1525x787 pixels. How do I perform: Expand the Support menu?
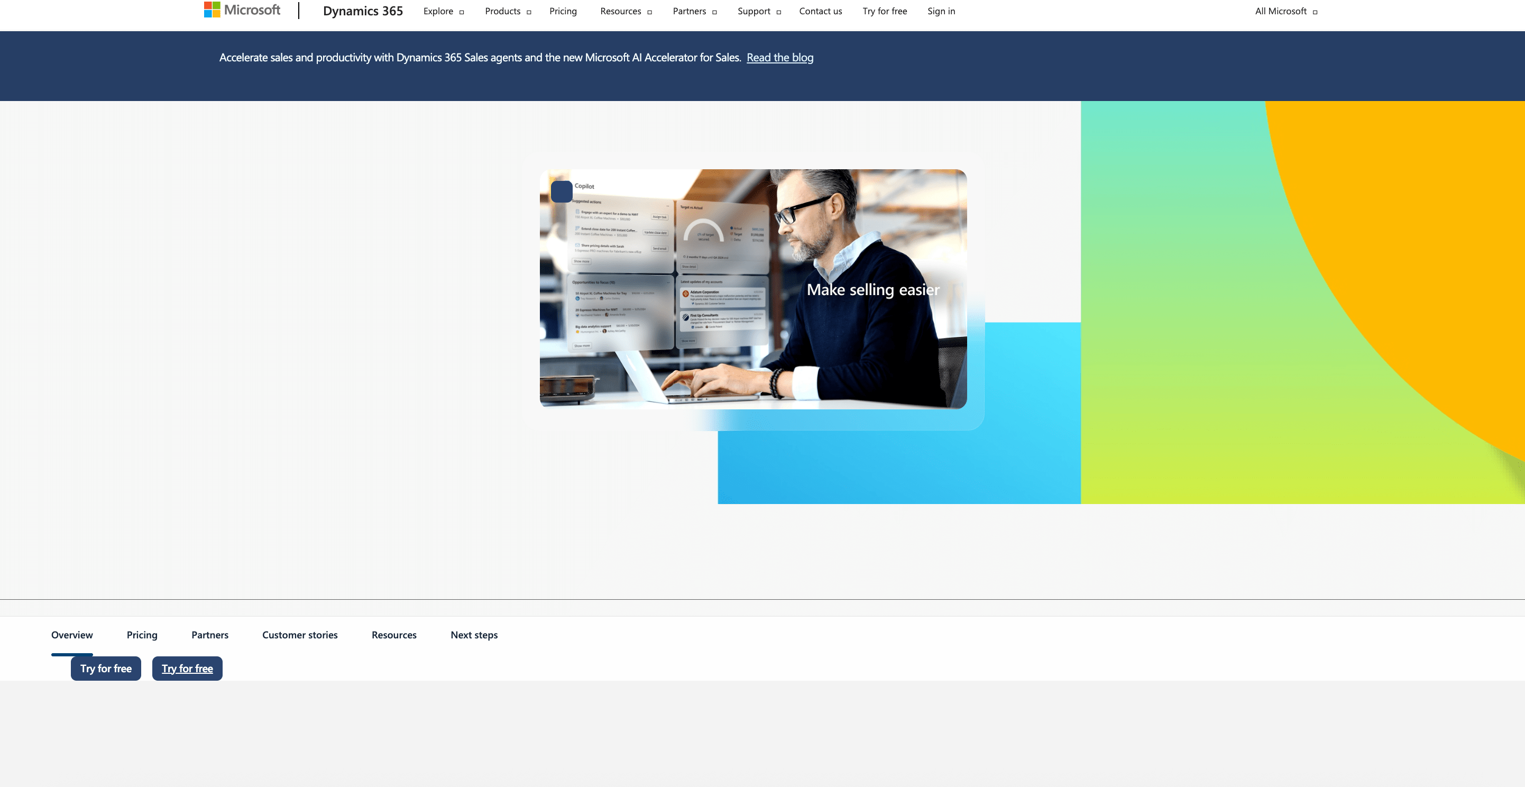tap(759, 11)
